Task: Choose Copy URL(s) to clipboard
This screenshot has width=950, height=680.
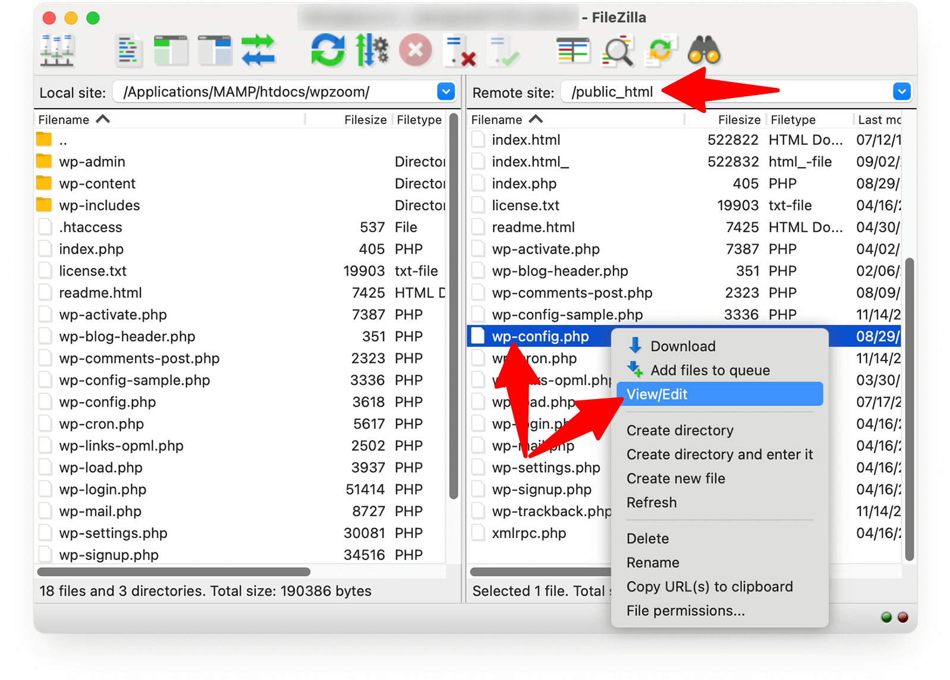Action: tap(720, 587)
